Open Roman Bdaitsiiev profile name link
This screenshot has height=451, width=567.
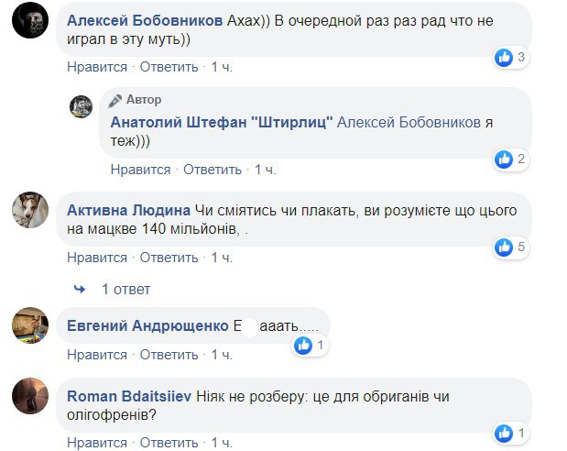[x=127, y=395]
